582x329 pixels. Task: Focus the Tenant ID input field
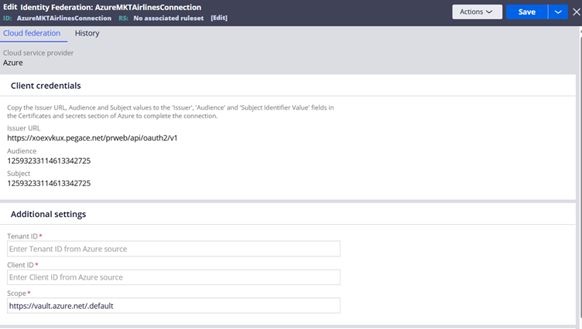point(173,249)
